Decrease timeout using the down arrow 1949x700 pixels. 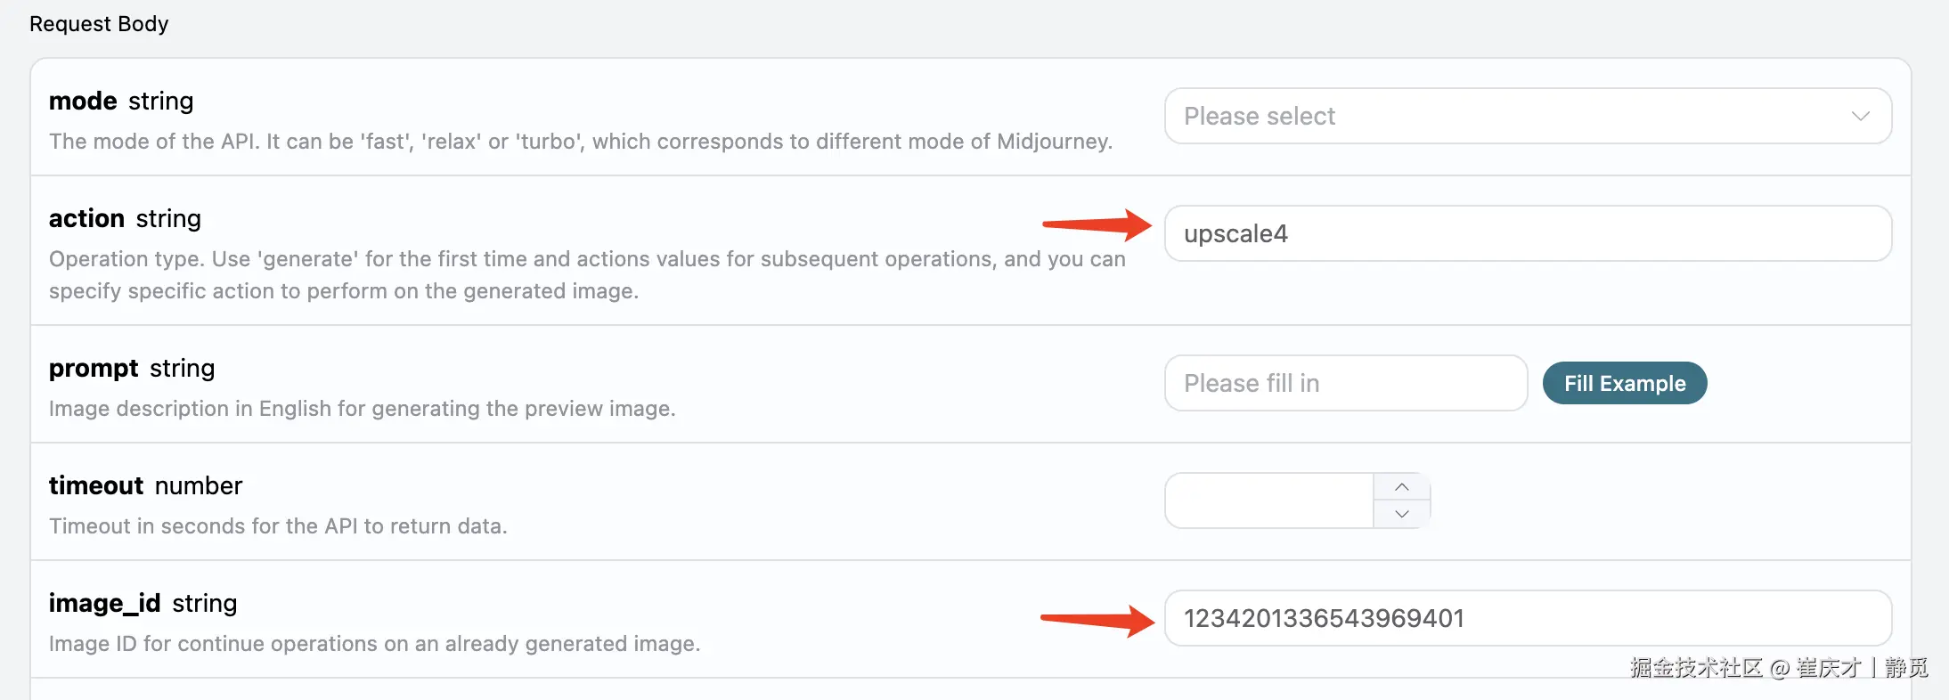1402,514
